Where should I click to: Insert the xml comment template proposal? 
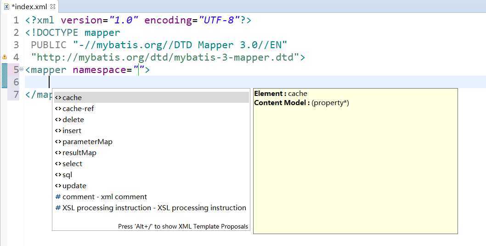pos(151,197)
